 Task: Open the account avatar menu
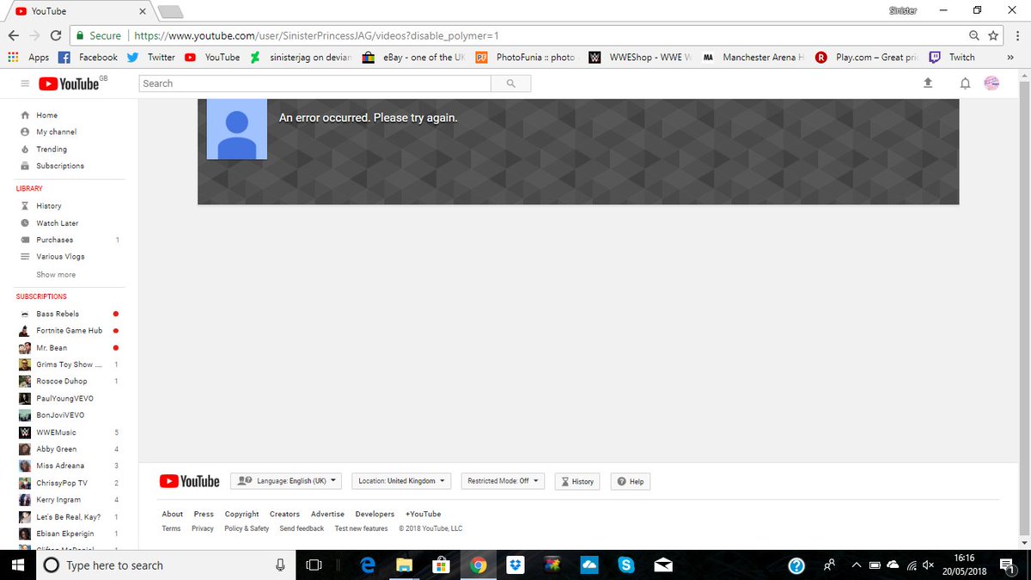pos(991,83)
